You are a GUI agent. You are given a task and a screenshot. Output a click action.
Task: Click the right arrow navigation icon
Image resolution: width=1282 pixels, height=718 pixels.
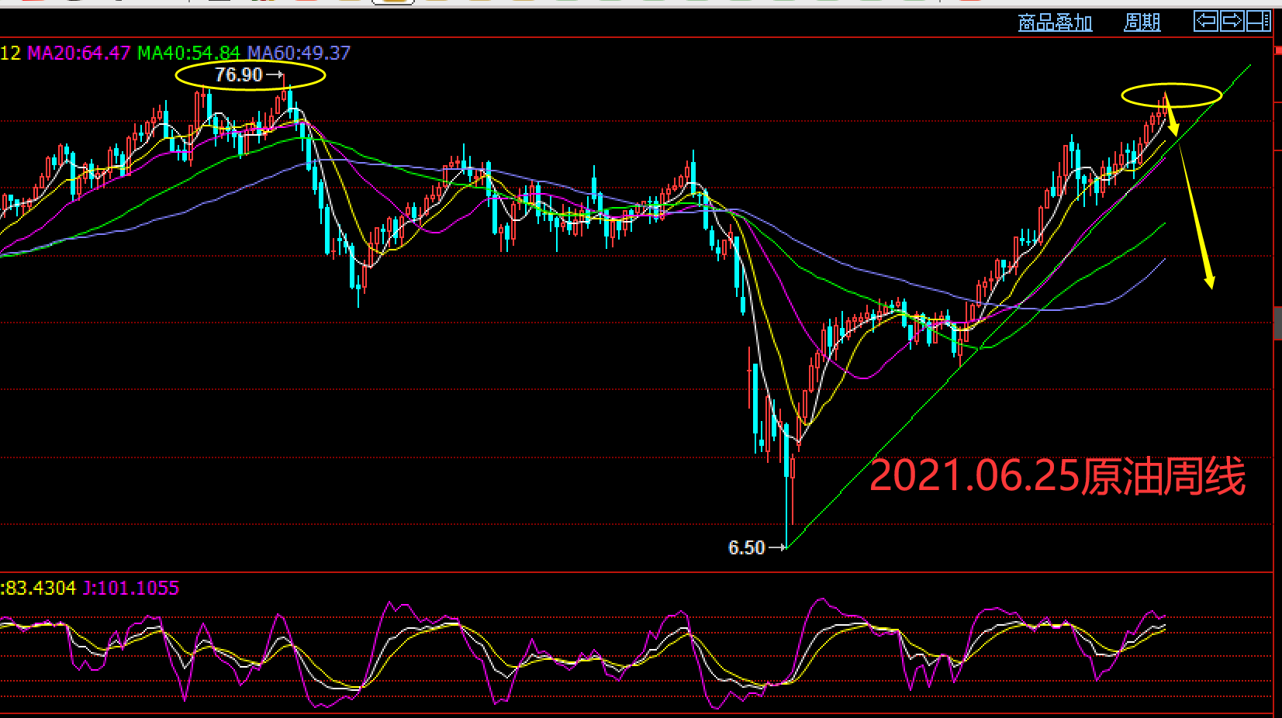pos(1232,21)
